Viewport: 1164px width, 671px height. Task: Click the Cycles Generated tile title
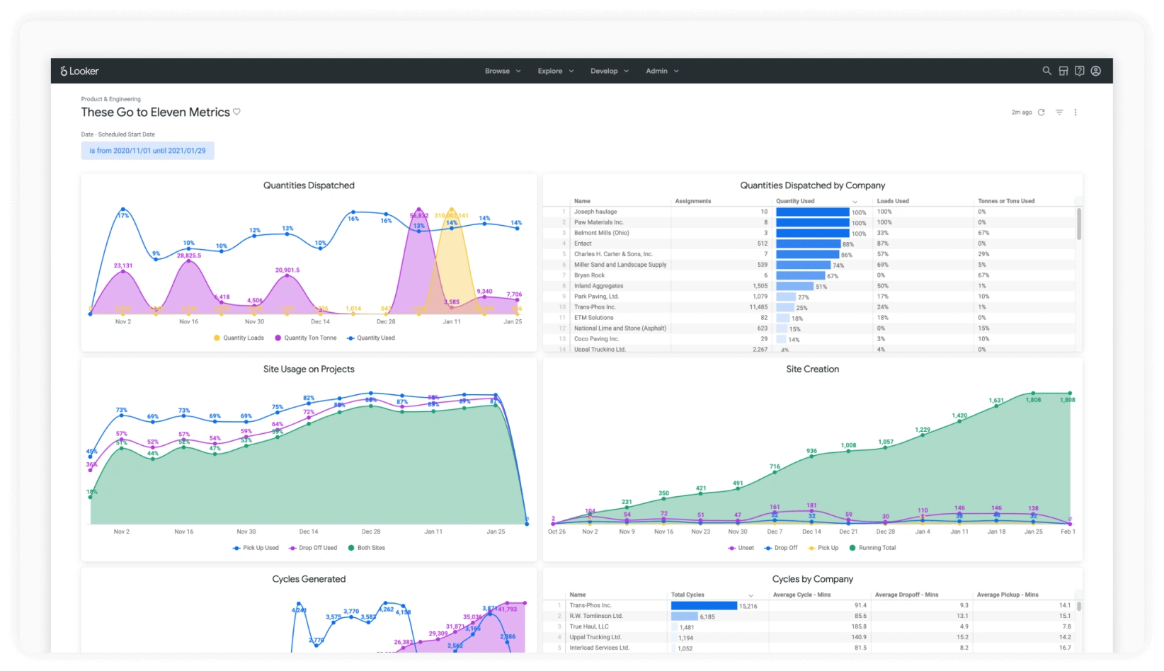click(x=309, y=579)
